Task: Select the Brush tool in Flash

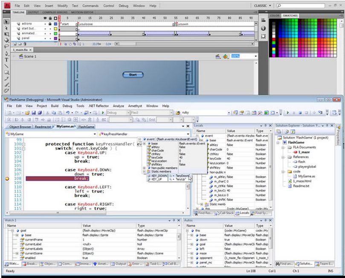Action: pyautogui.click(x=6, y=85)
